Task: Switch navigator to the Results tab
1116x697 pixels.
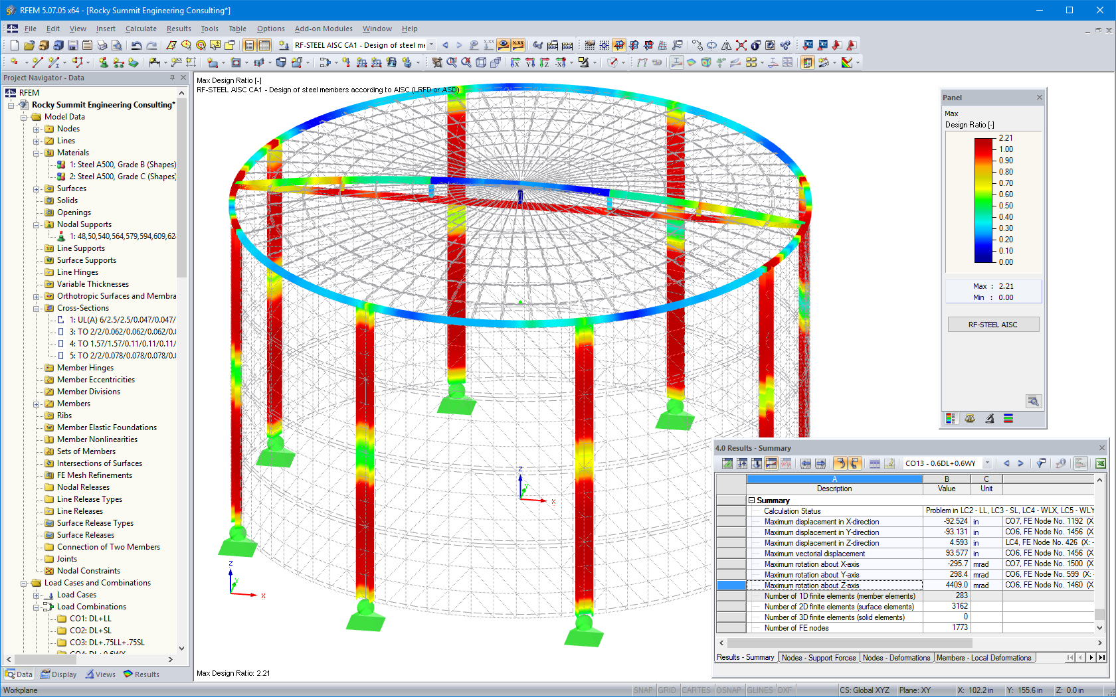Action: pos(141,674)
